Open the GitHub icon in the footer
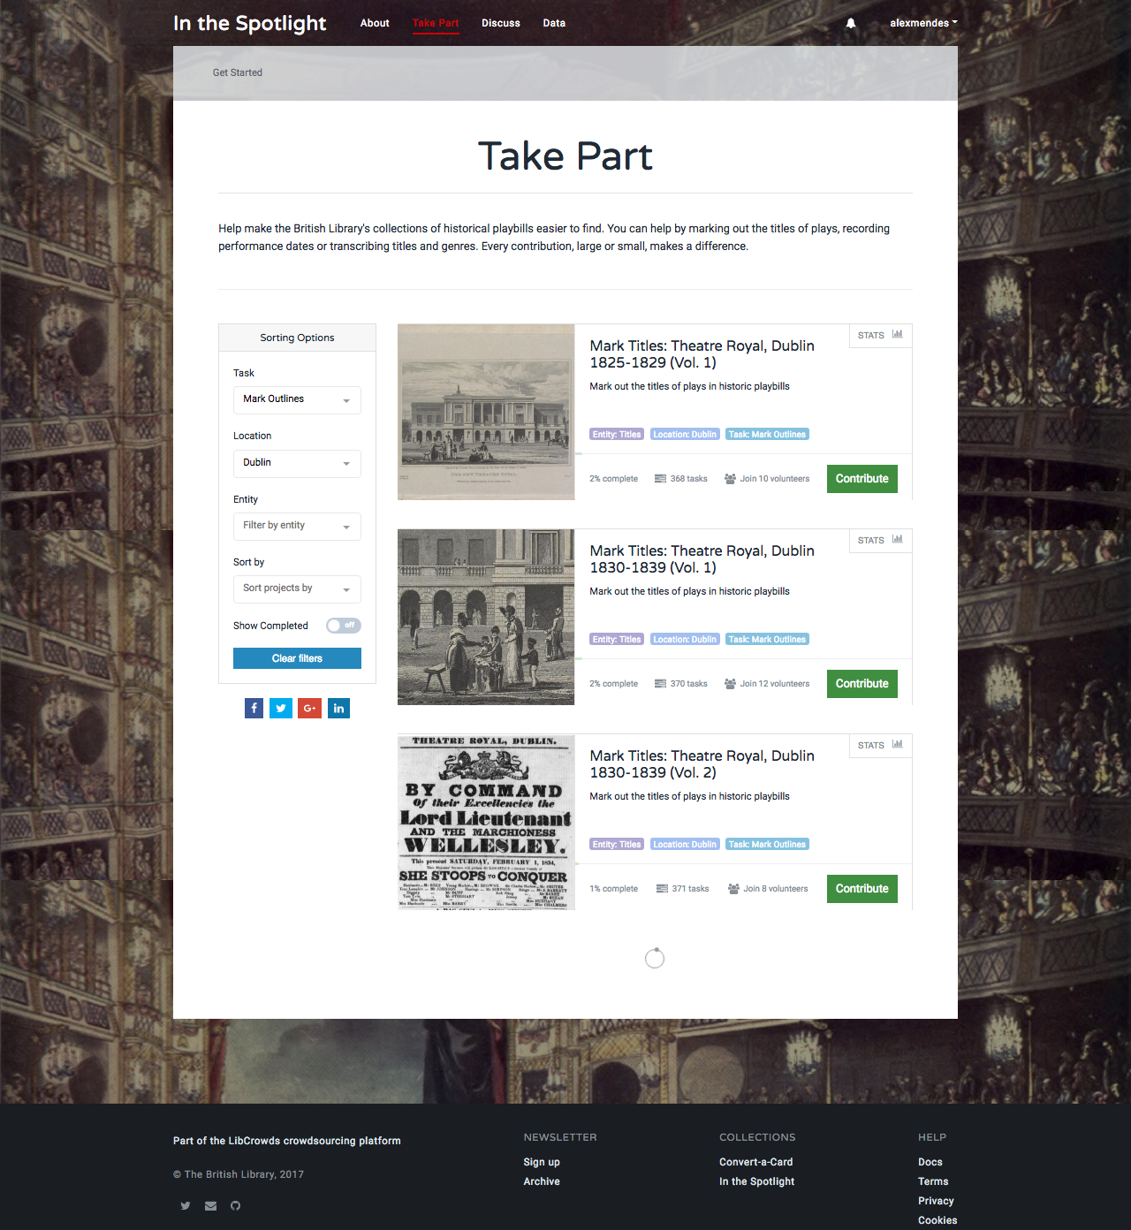Image resolution: width=1131 pixels, height=1230 pixels. 235,1205
